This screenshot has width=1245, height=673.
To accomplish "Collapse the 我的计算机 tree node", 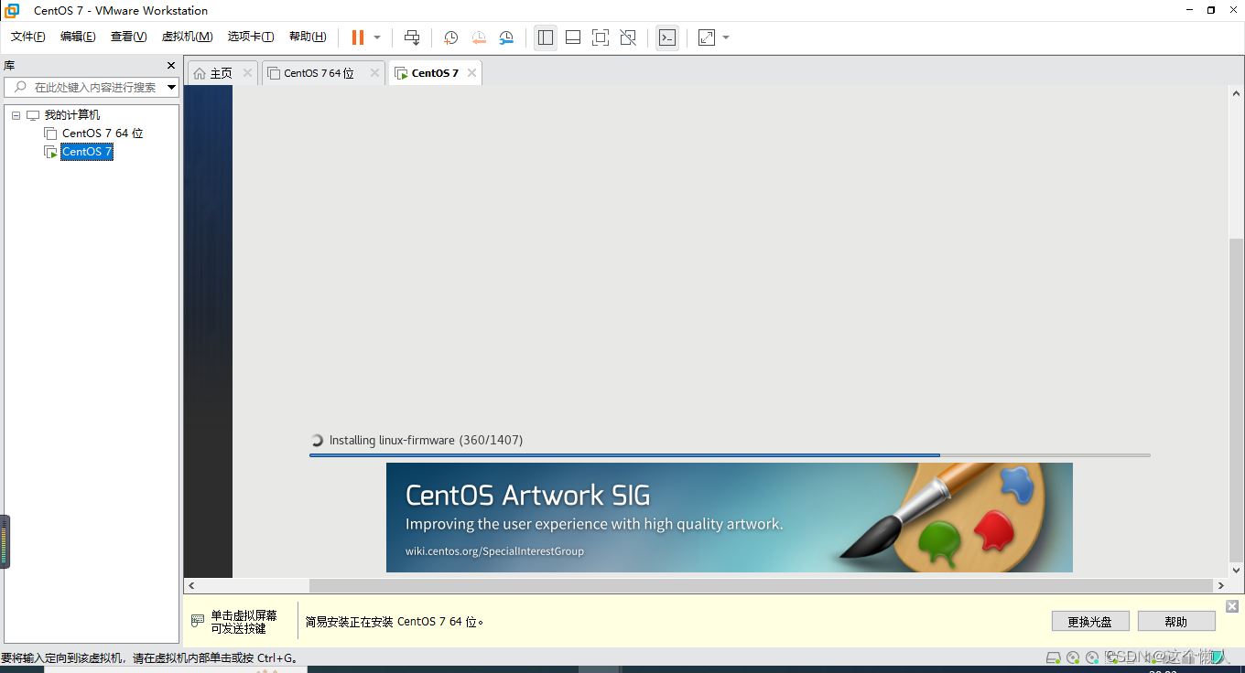I will [16, 115].
